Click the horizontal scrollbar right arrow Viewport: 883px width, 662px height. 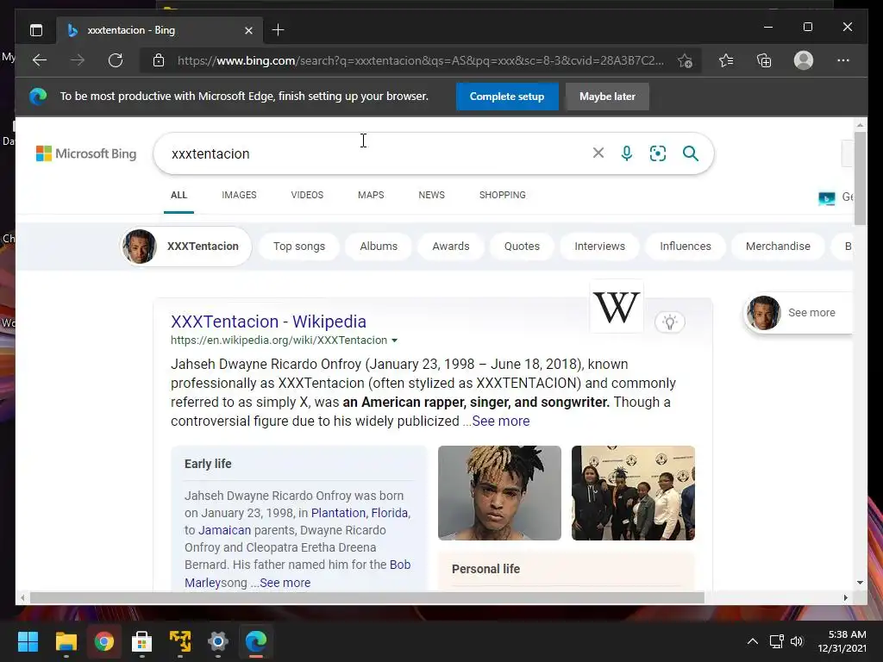(x=845, y=598)
